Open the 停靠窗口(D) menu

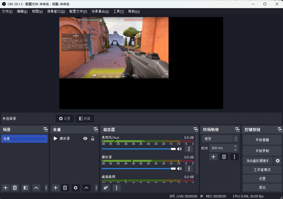tap(56, 11)
